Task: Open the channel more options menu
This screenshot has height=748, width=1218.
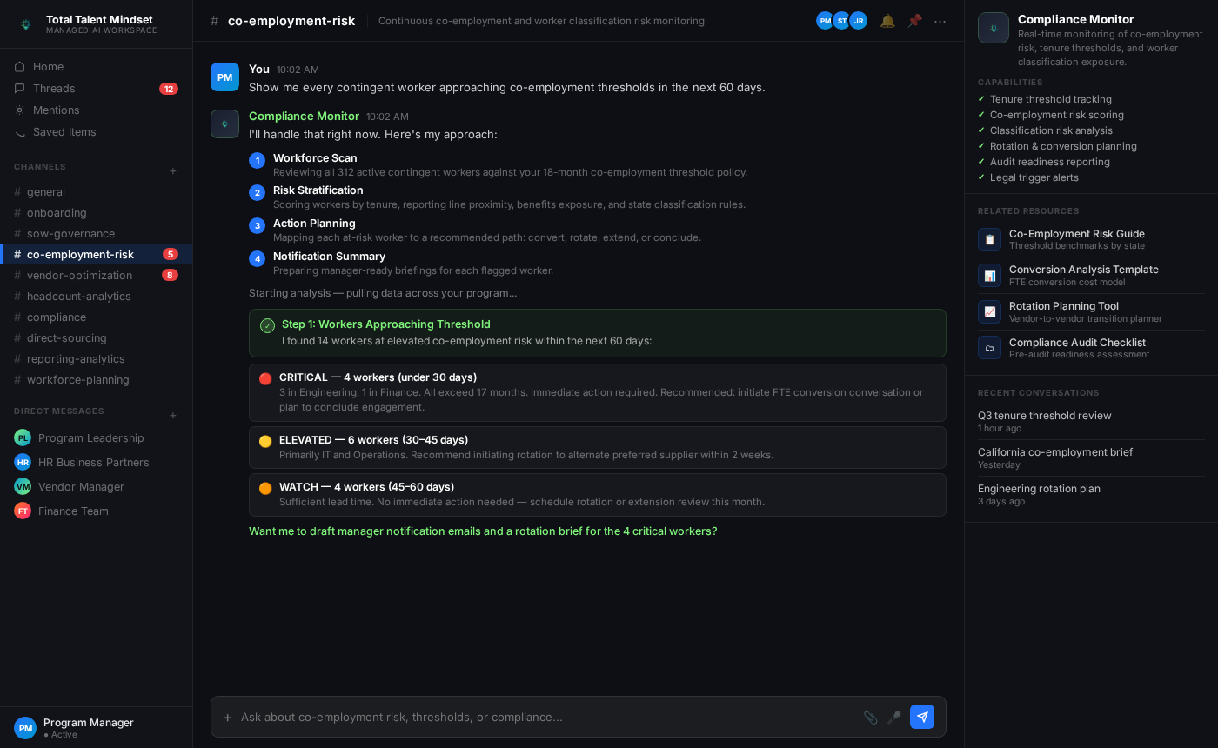Action: click(940, 21)
